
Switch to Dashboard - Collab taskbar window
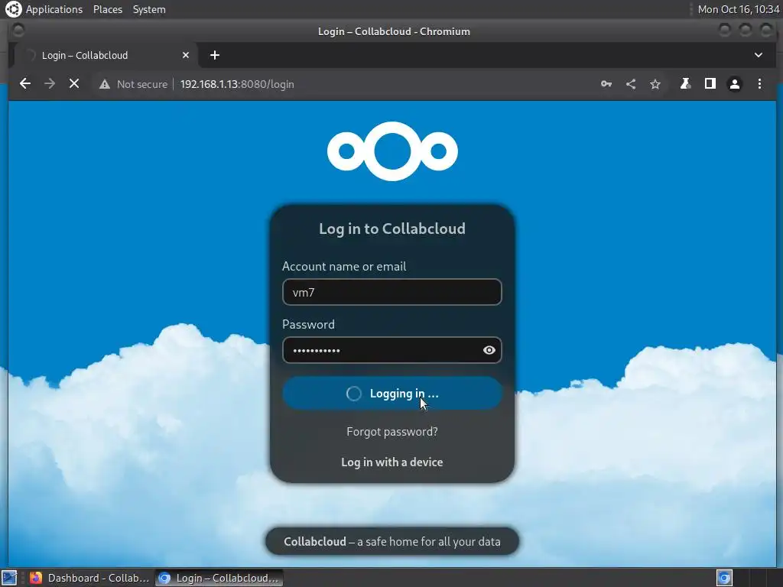(x=90, y=578)
